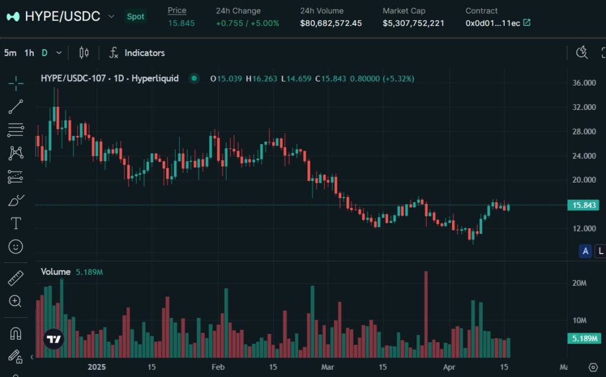This screenshot has height=377, width=606.
Task: Click the 24h Volume value $80,682,572.45
Action: coord(331,23)
